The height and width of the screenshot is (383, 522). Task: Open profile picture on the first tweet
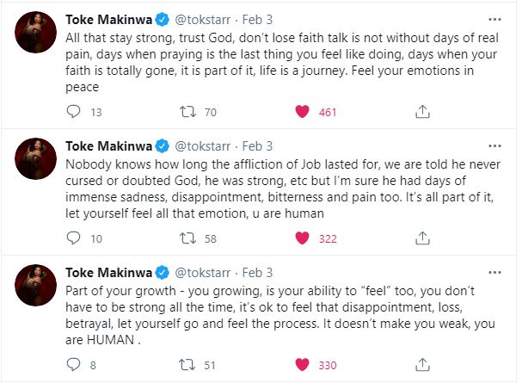[34, 33]
